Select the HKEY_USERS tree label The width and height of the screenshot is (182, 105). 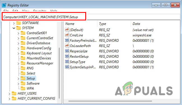click(27, 94)
